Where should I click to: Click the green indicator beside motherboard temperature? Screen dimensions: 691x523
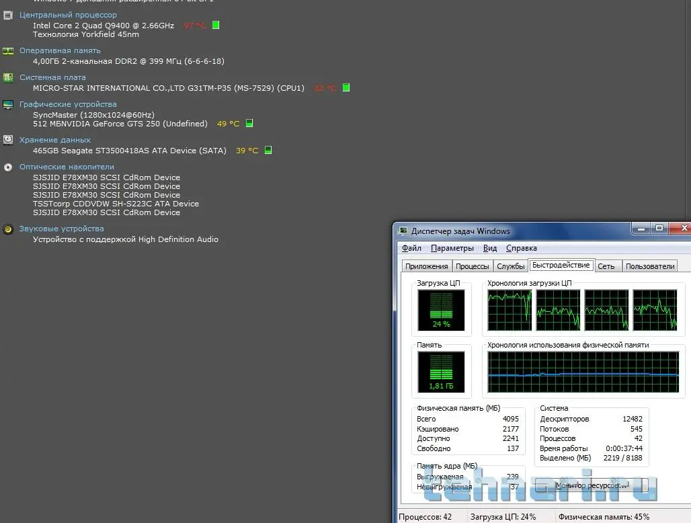tap(346, 87)
